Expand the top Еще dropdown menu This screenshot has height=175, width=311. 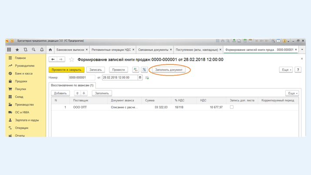(286, 70)
